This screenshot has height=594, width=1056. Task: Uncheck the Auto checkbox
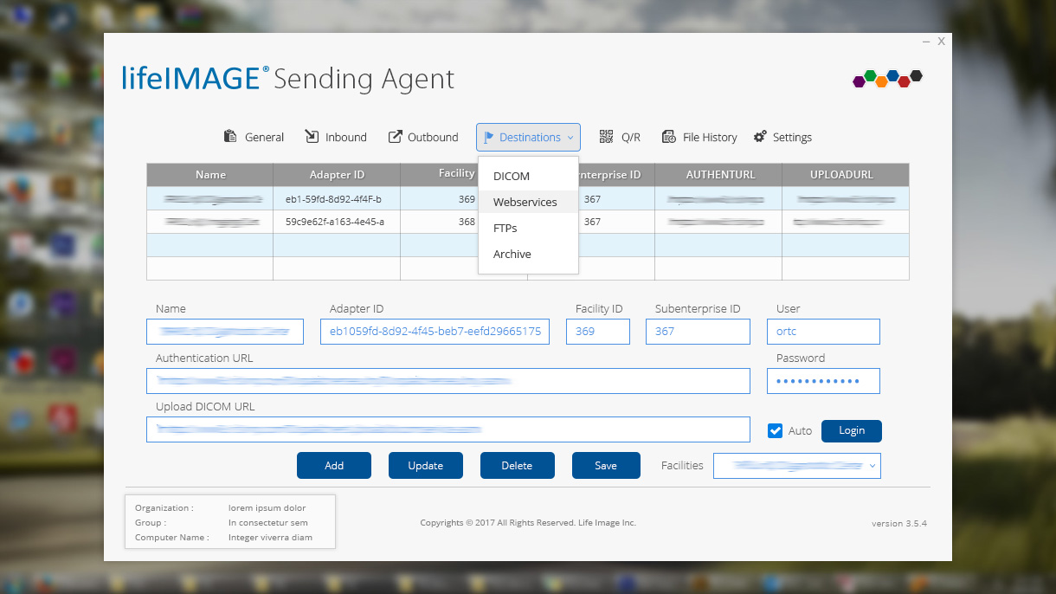coord(776,430)
